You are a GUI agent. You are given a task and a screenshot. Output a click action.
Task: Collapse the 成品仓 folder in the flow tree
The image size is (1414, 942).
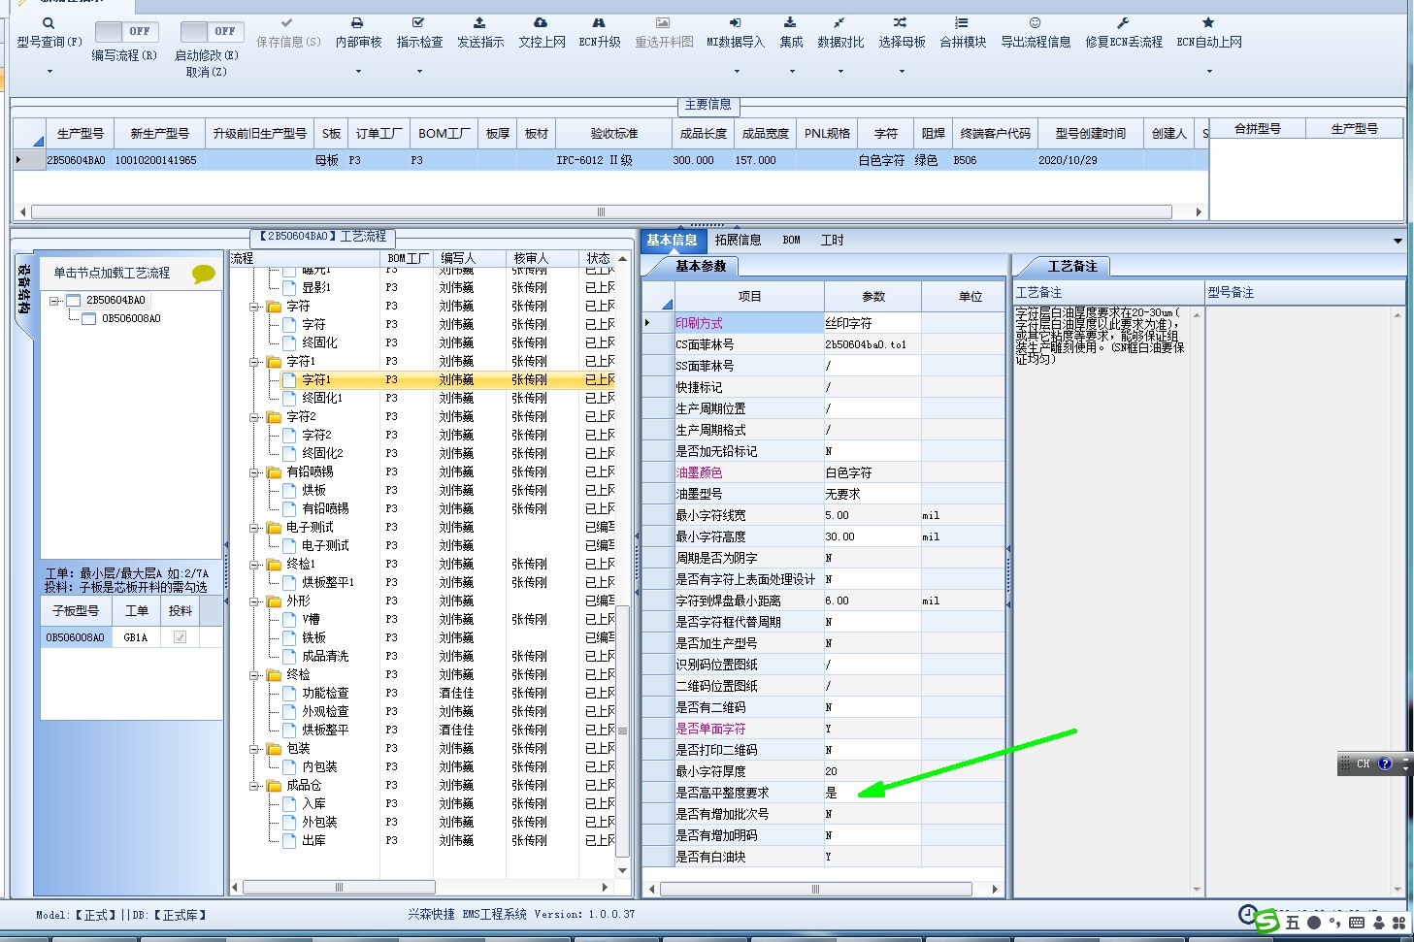coord(254,786)
